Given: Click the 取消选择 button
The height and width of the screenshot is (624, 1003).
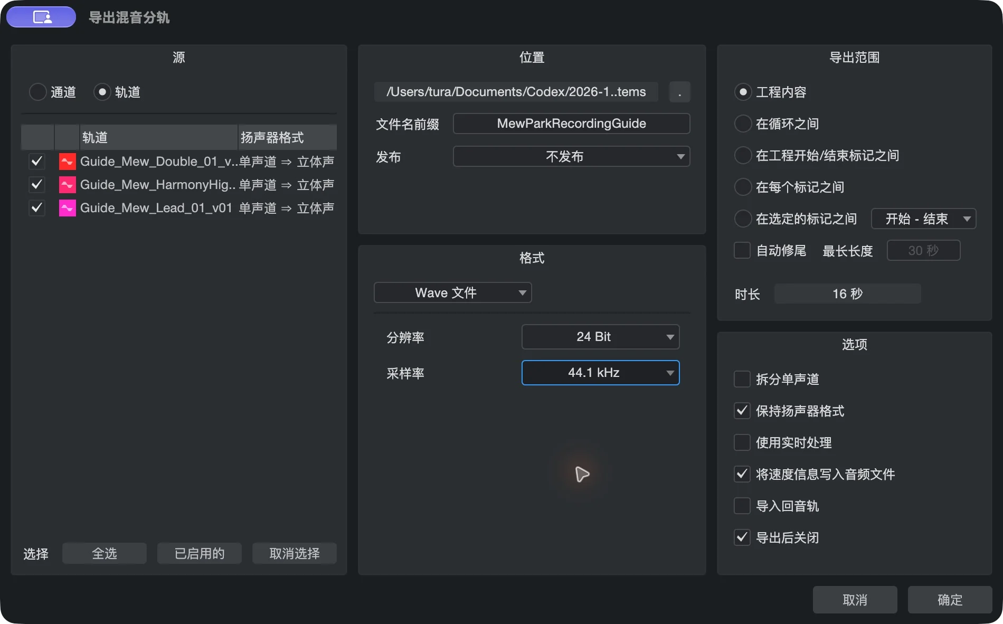Looking at the screenshot, I should pos(295,553).
